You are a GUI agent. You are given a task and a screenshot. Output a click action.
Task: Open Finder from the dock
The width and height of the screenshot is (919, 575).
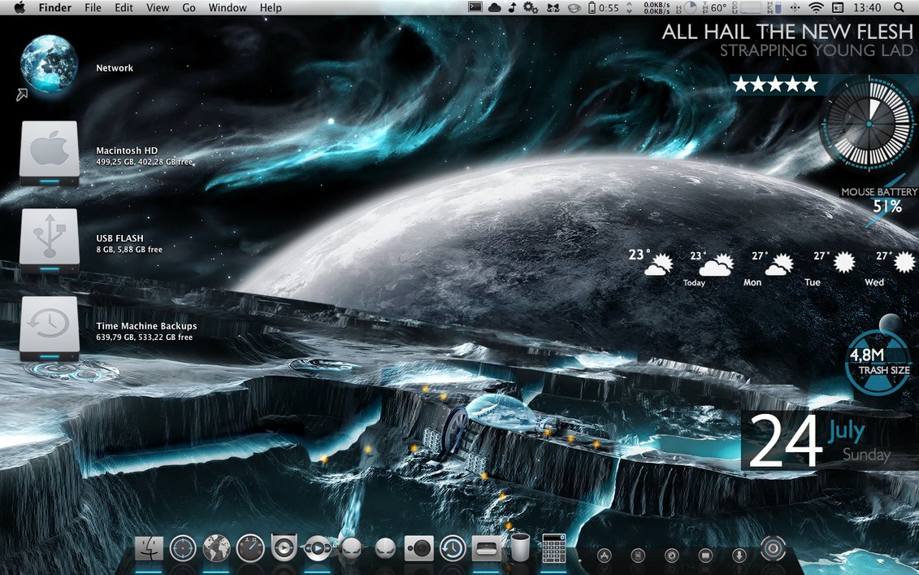click(x=150, y=548)
